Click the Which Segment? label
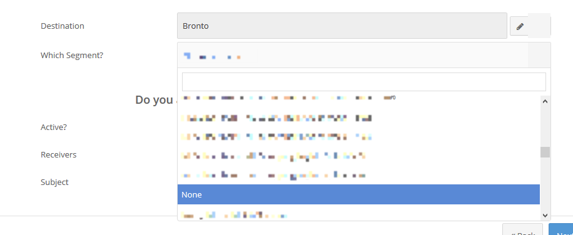The width and height of the screenshot is (573, 235). [72, 56]
